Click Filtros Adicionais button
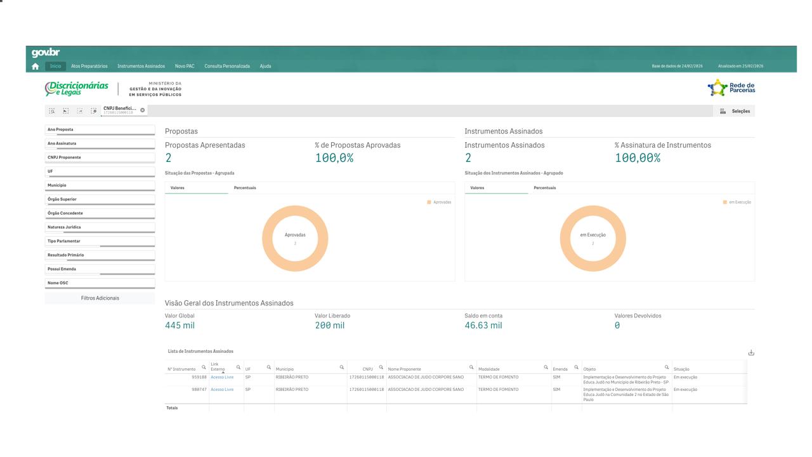The height and width of the screenshot is (457, 812). click(100, 298)
